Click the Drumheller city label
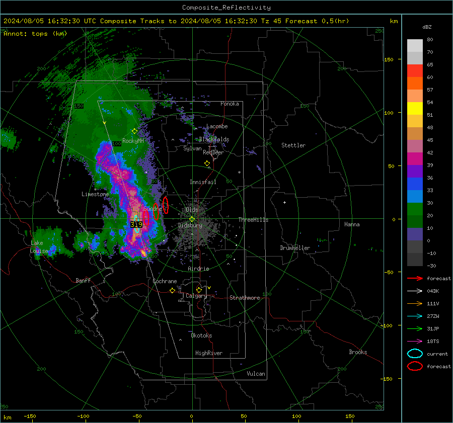The height and width of the screenshot is (423, 453). [x=295, y=248]
